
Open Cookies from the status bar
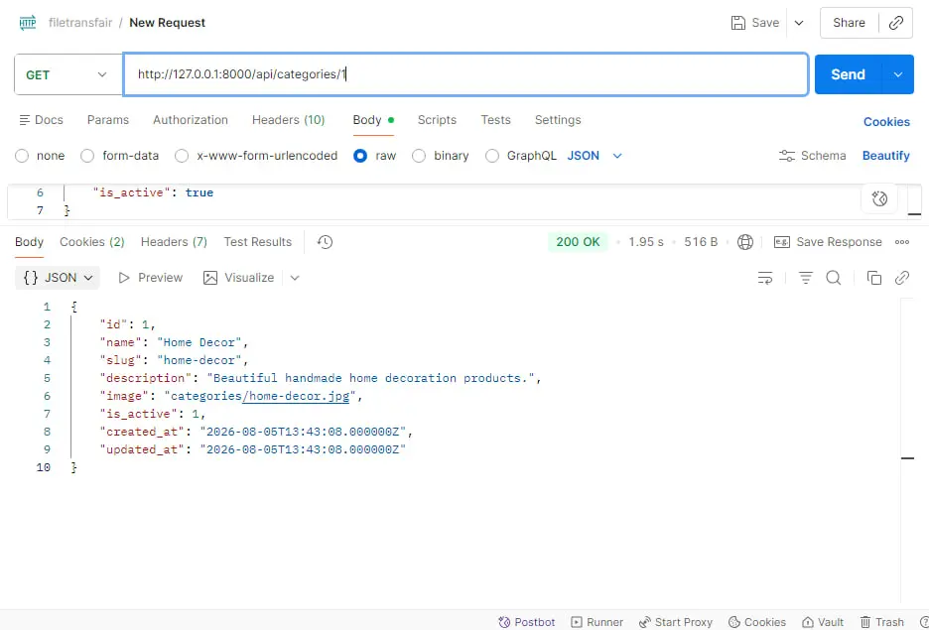[757, 622]
